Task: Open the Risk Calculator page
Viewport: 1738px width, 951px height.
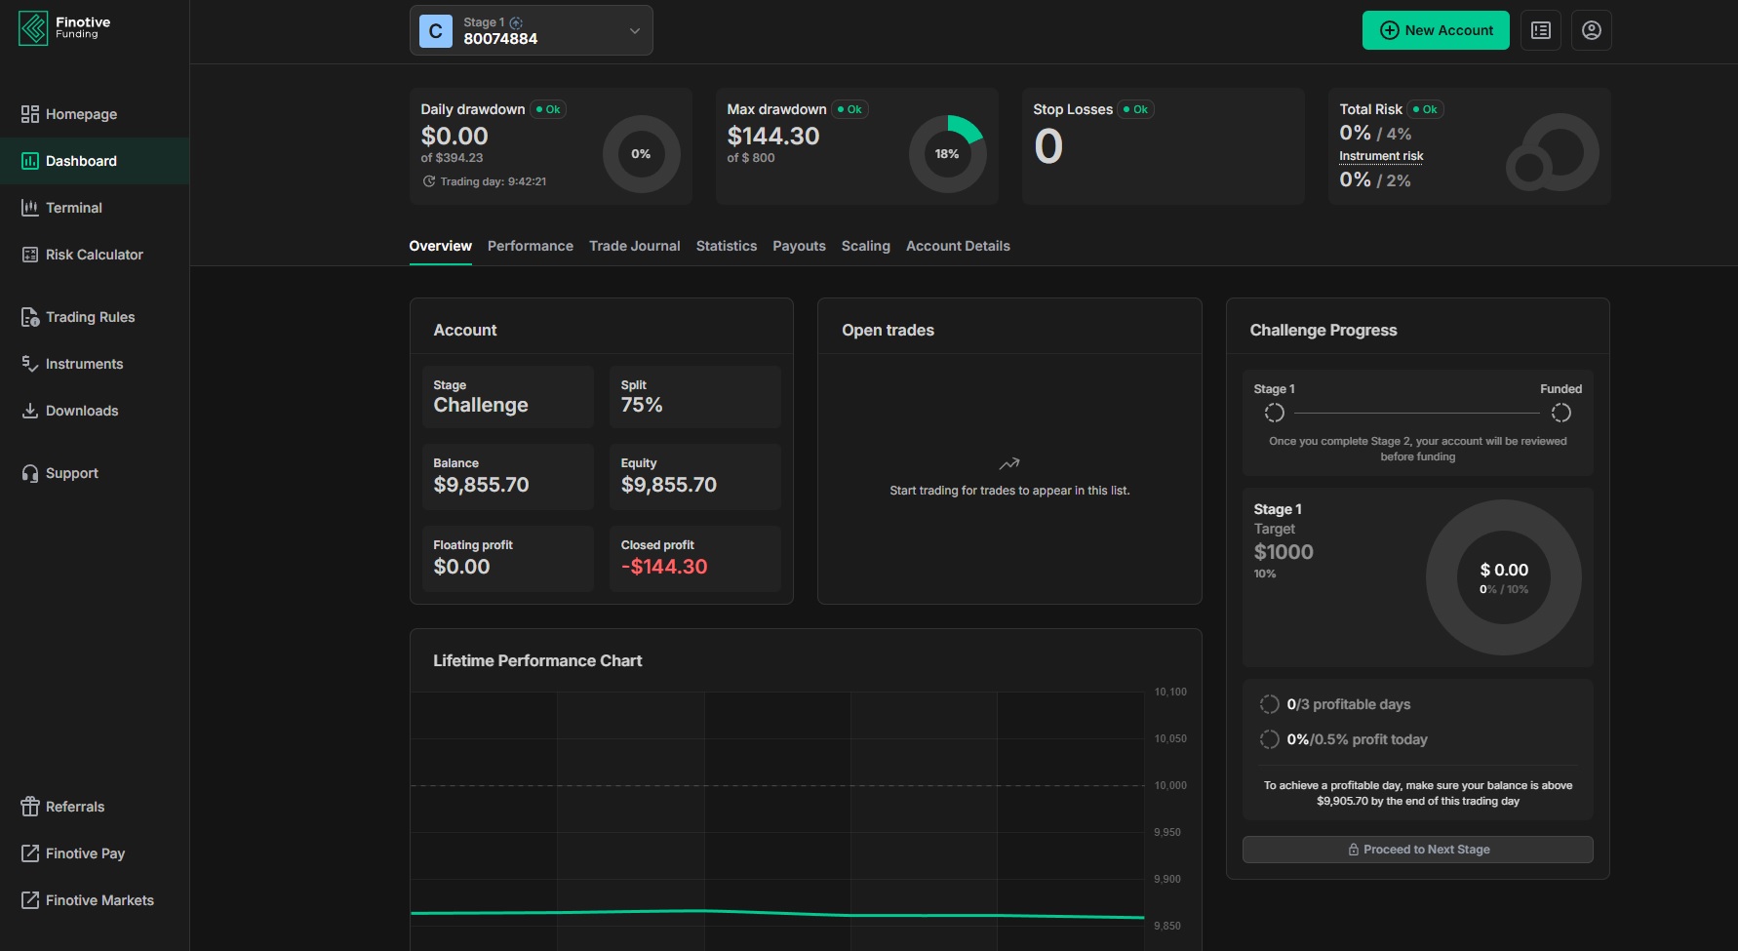Action: [94, 255]
